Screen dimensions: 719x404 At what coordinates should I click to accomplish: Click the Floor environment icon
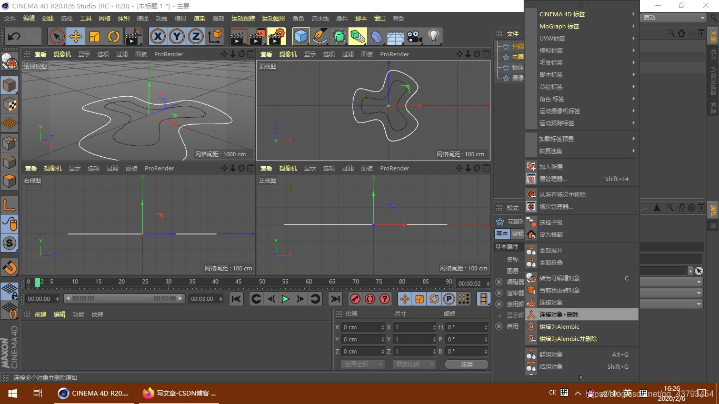[395, 36]
